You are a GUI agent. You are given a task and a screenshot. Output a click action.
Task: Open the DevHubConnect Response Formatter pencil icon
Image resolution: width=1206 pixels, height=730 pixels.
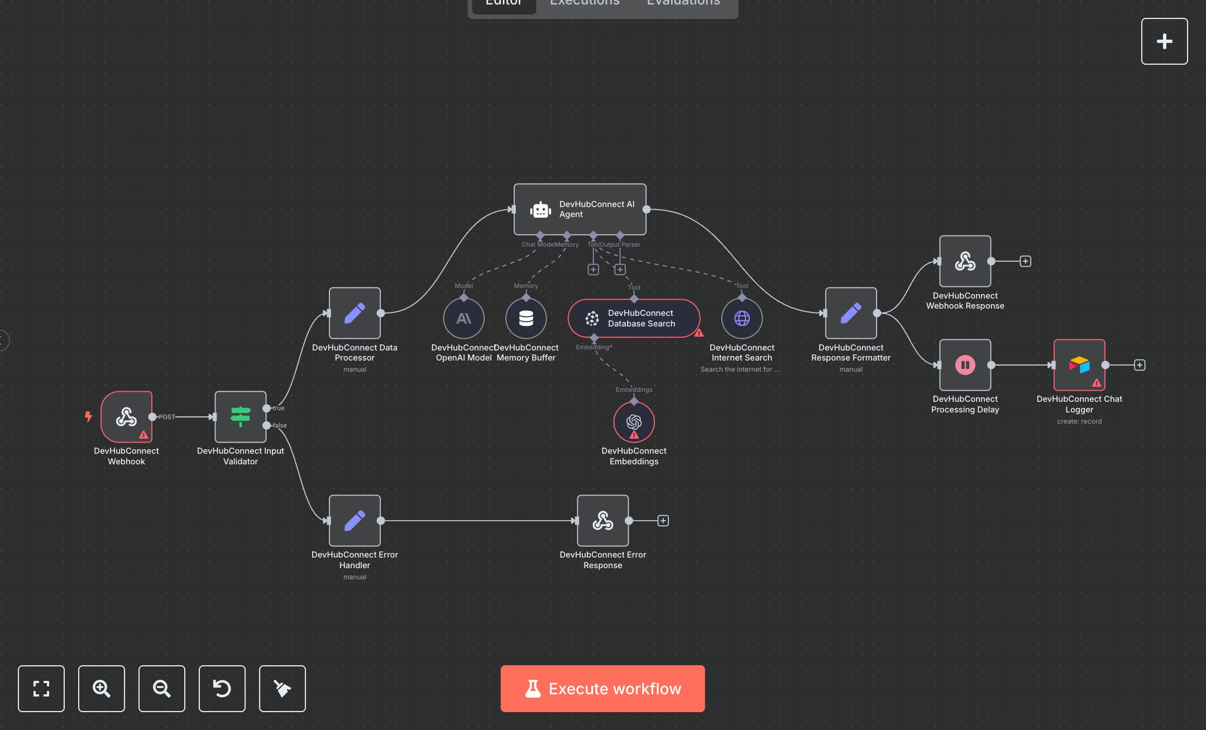(850, 313)
